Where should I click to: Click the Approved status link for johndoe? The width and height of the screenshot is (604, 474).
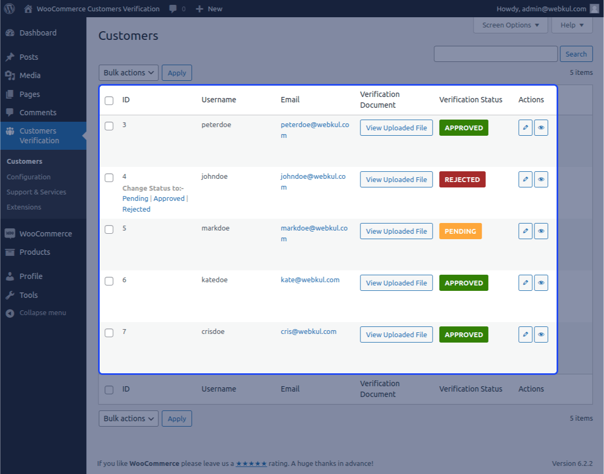tap(169, 199)
